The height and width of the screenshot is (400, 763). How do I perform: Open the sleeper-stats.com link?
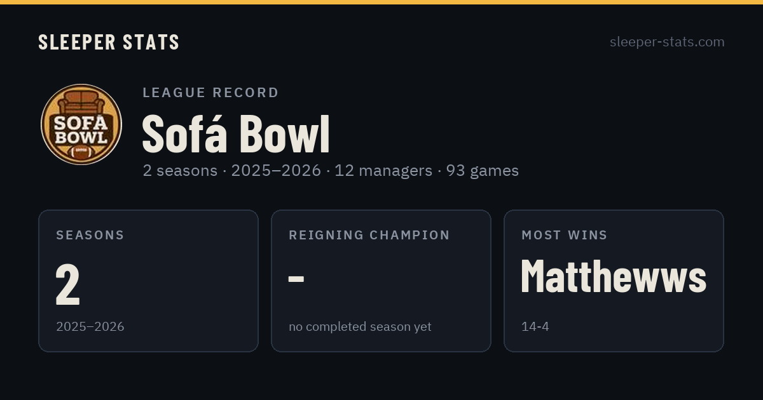coord(667,42)
